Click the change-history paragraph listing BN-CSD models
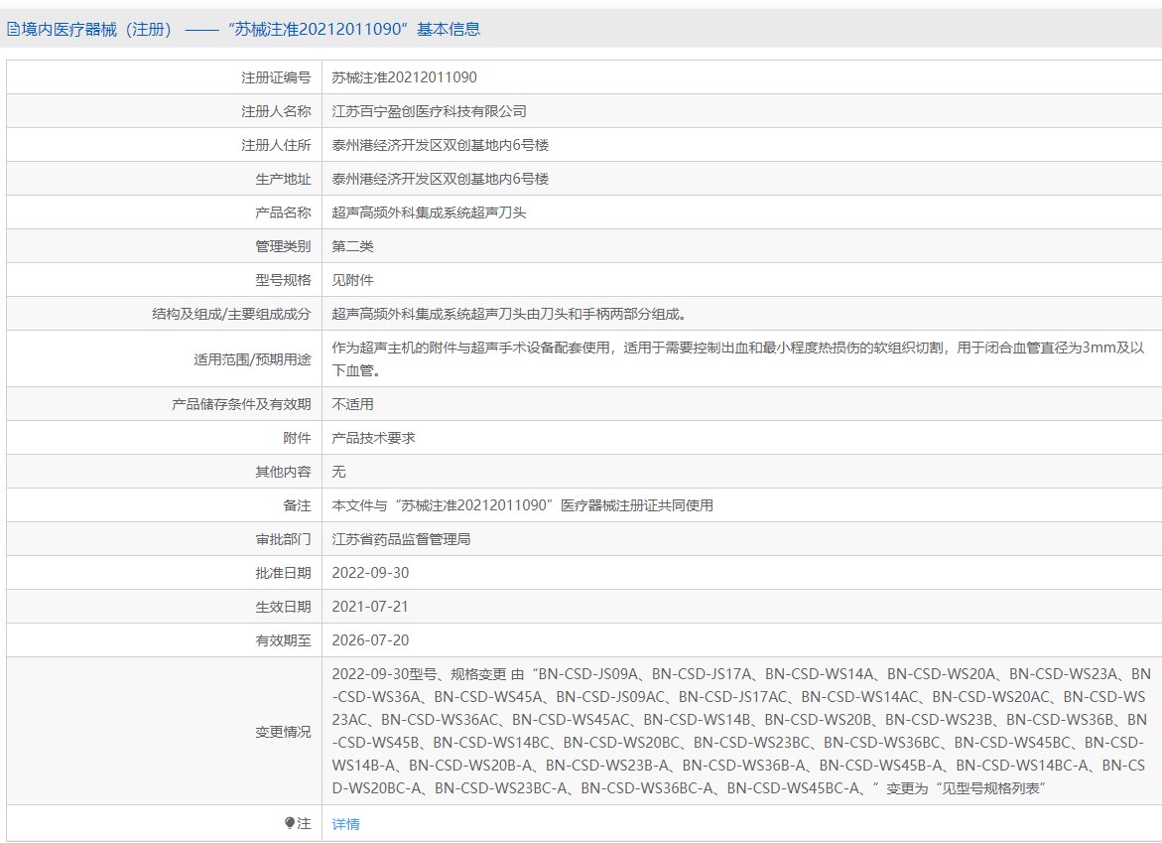Viewport: 1162px width, 843px height. pos(741,731)
